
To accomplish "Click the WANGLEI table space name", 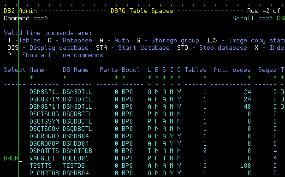I will pos(42,158).
